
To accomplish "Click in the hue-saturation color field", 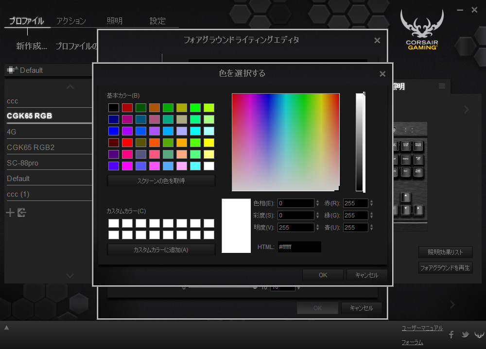I will (x=285, y=142).
